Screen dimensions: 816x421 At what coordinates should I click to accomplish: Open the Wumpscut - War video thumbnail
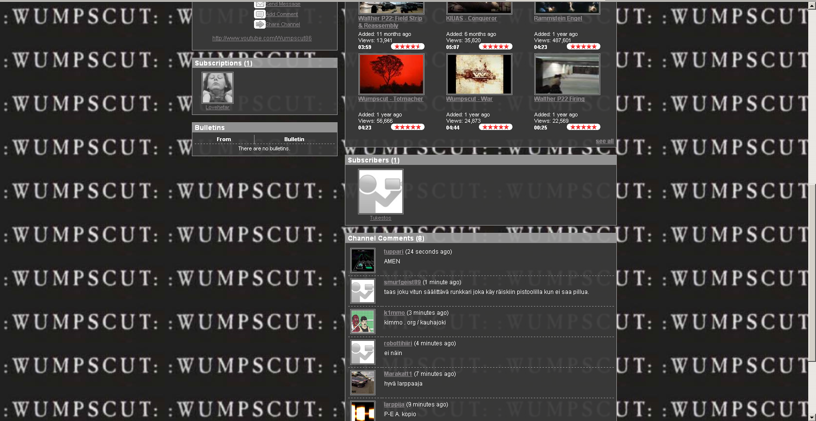point(479,74)
